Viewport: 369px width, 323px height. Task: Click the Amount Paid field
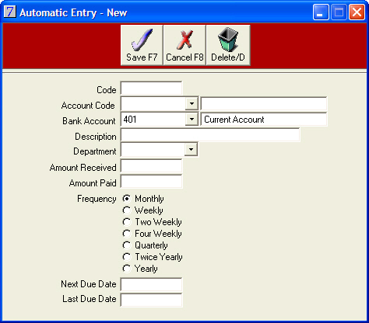151,182
